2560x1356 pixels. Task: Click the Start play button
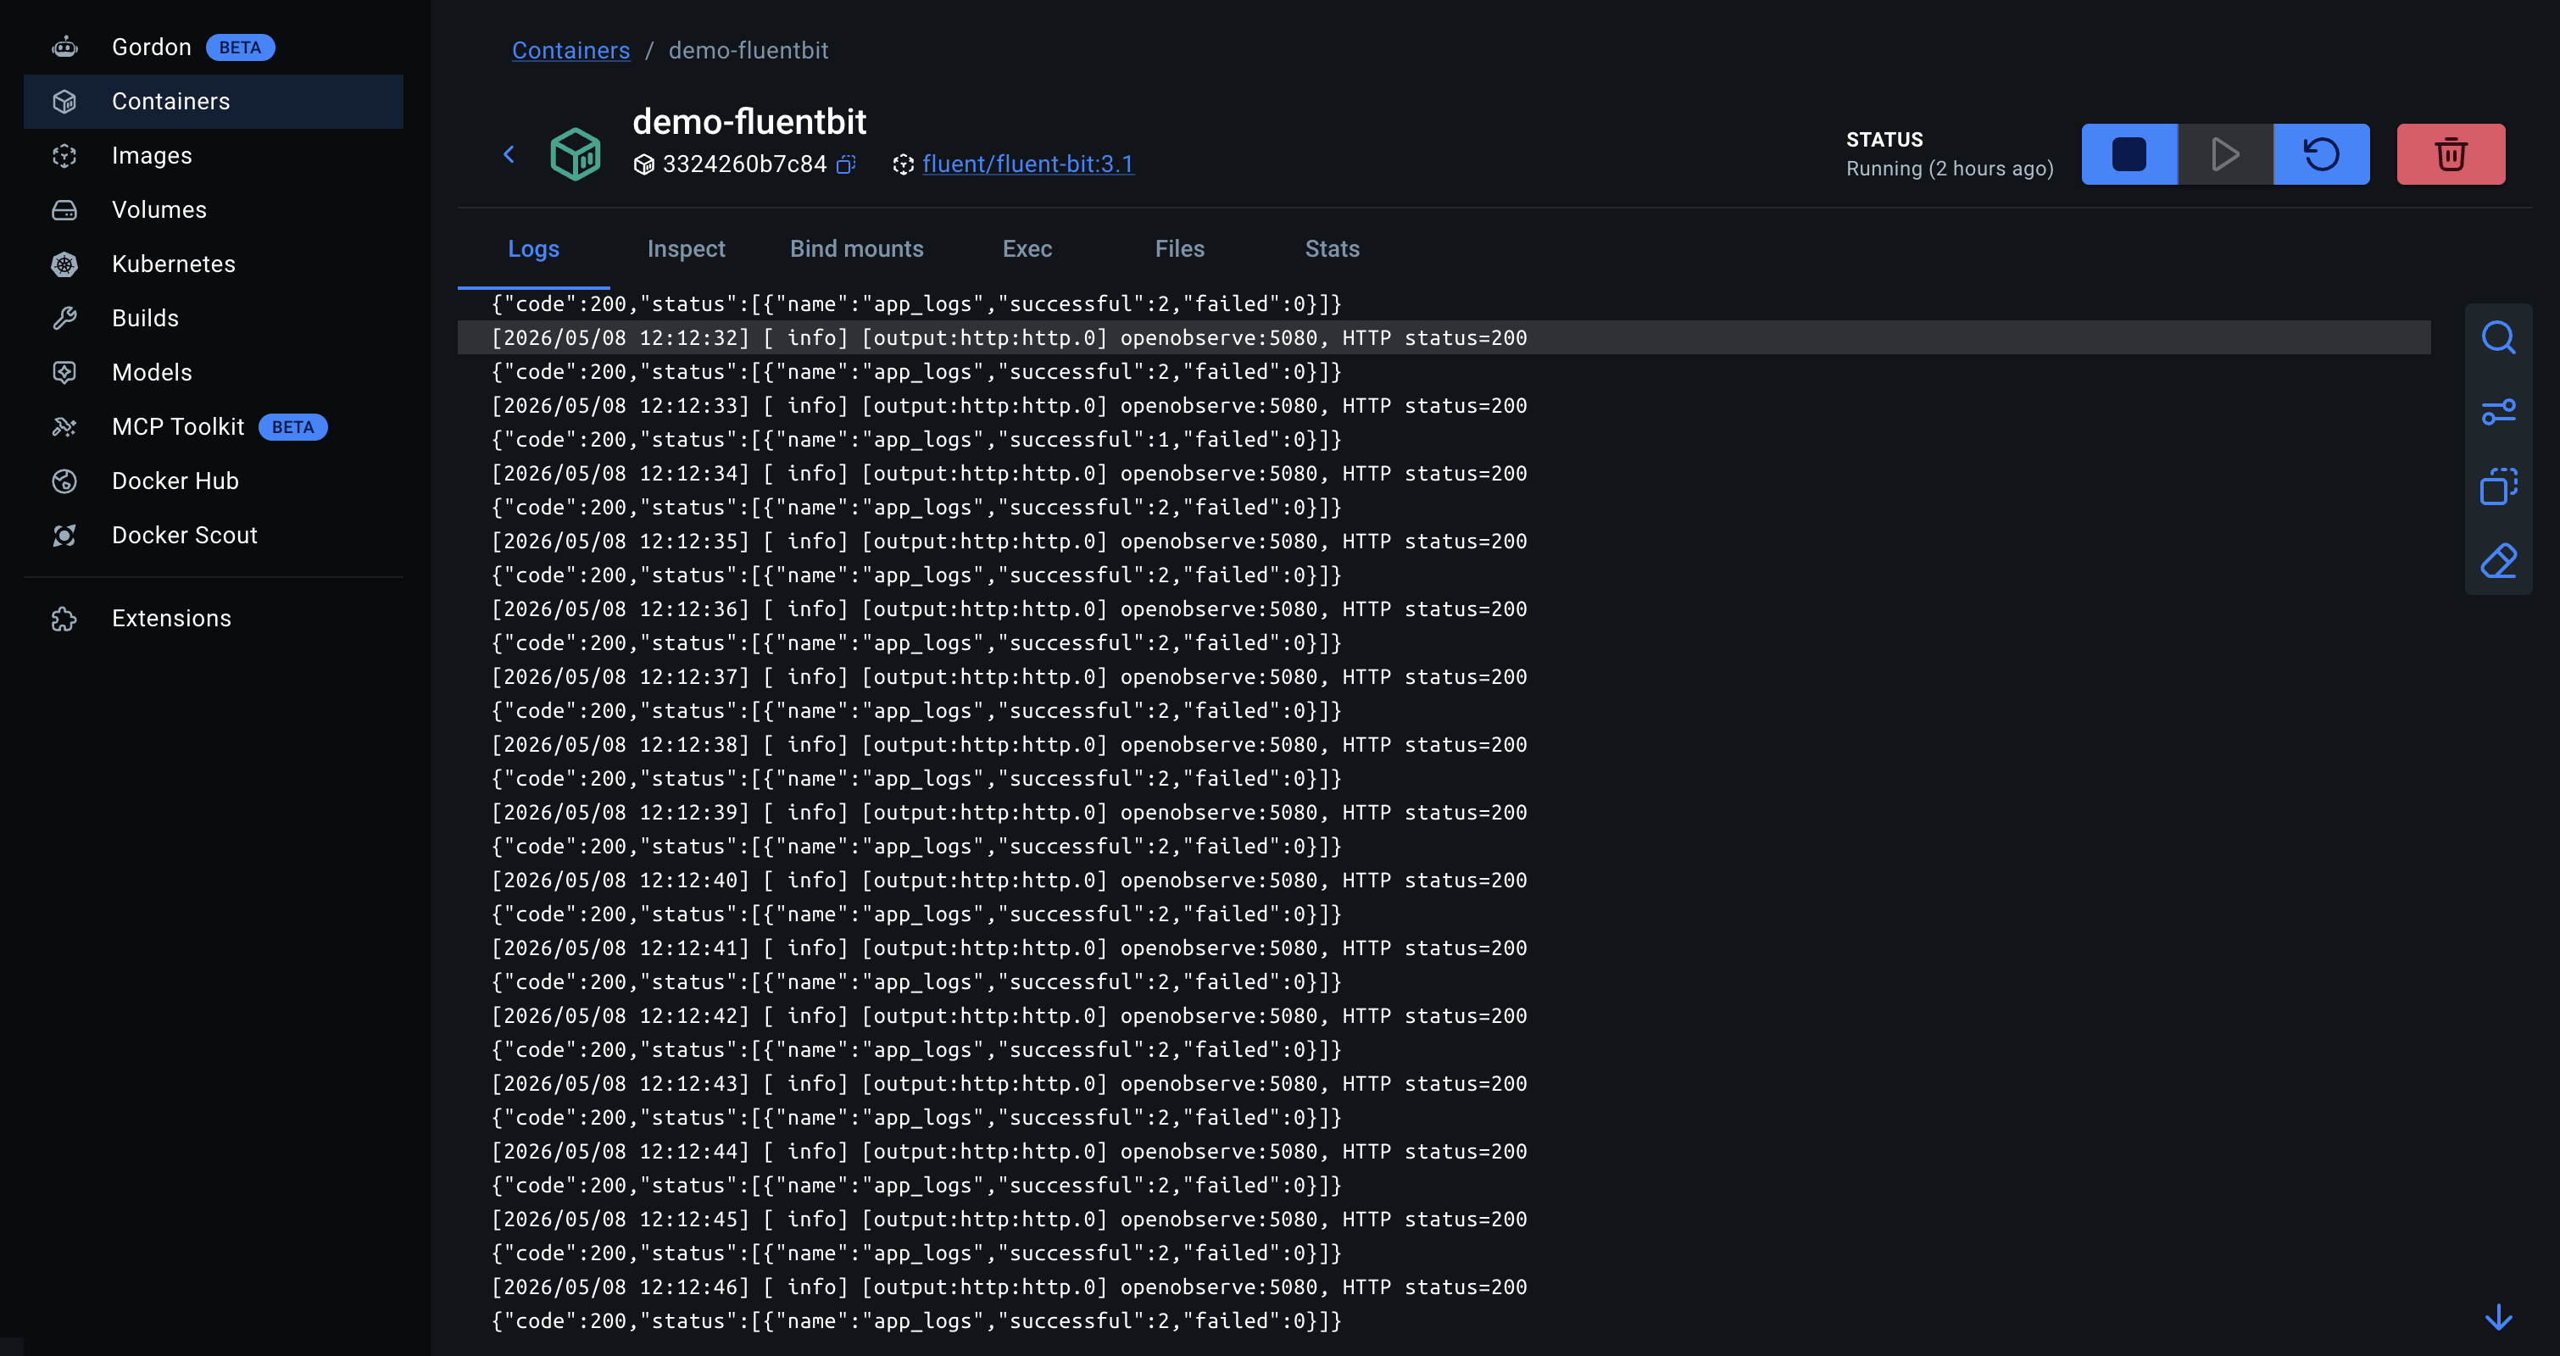2225,154
